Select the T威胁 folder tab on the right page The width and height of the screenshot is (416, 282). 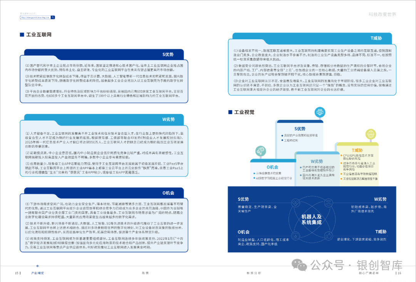click(x=312, y=38)
